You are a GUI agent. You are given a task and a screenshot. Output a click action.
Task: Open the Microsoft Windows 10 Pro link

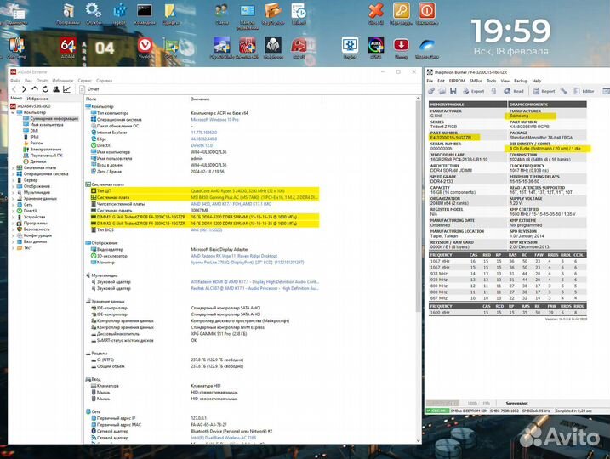(x=214, y=120)
